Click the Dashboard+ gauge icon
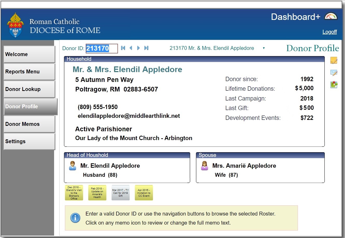This screenshot has width=345, height=238. pos(331,17)
